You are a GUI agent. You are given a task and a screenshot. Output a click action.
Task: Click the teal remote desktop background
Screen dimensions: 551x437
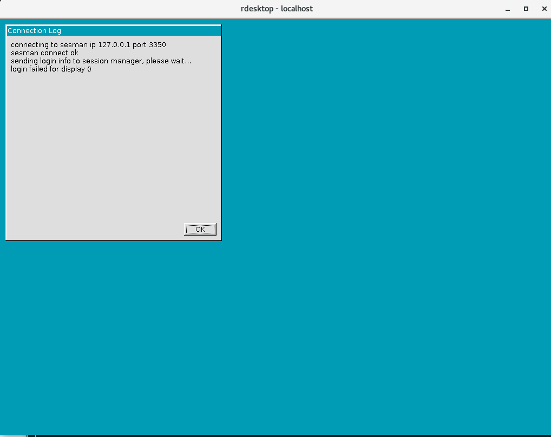(379, 217)
